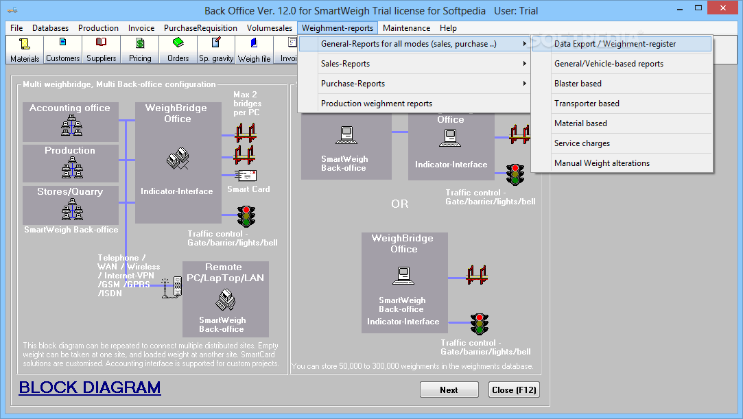Screen dimensions: 743x419
Task: Click the Accounting office network icon
Action: click(x=71, y=125)
